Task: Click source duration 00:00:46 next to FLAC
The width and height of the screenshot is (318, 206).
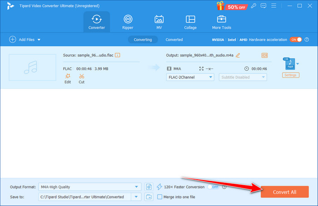Action: pyautogui.click(x=84, y=69)
